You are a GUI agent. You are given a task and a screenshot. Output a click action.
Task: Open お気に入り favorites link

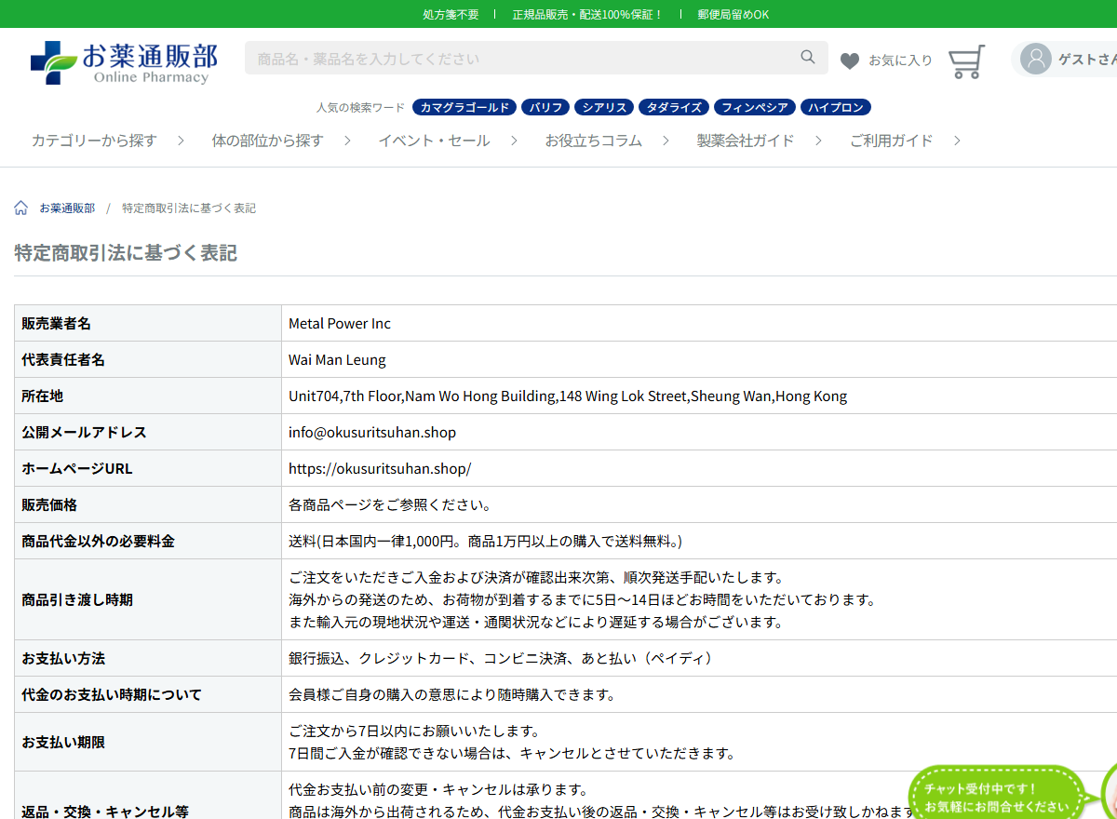click(x=900, y=60)
